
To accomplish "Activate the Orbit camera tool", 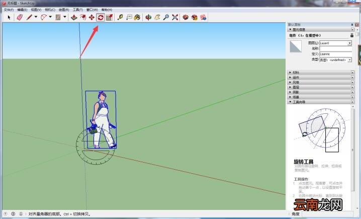I will pos(148,17).
